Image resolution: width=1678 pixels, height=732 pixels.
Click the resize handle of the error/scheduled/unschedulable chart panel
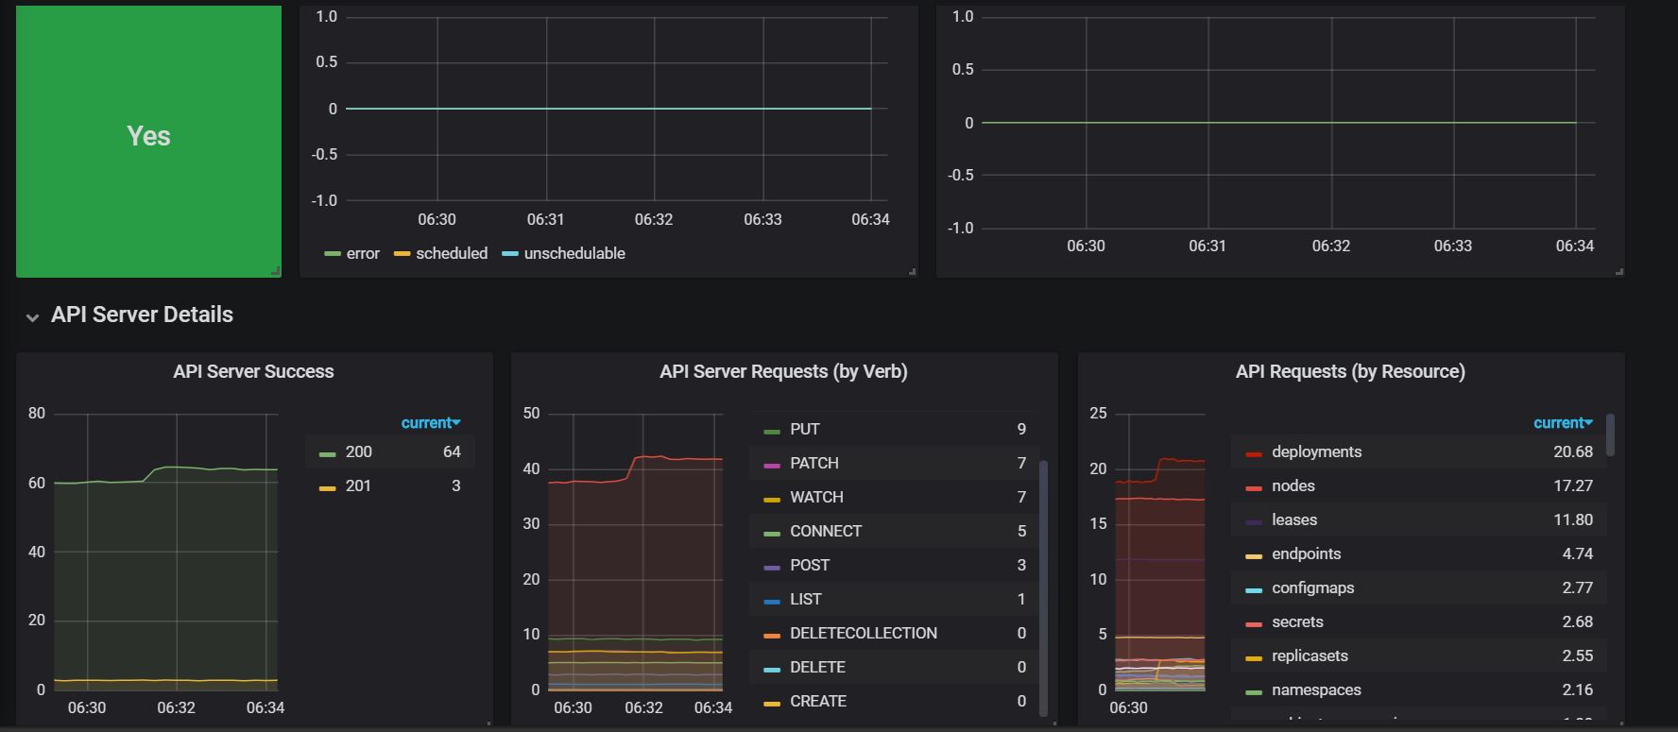[912, 272]
